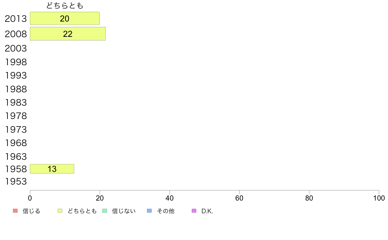Click the green 信じない legend swatch

(105, 211)
